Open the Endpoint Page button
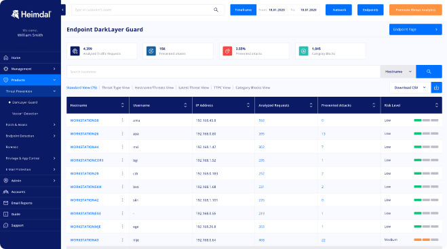The width and height of the screenshot is (447, 249). [416, 30]
